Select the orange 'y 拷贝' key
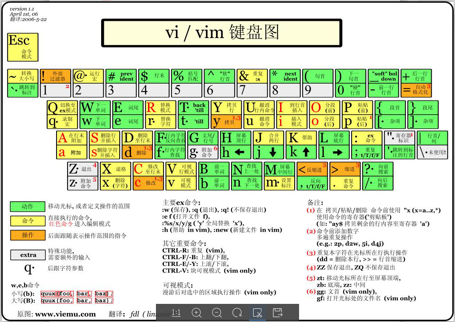The width and height of the screenshot is (455, 322). tap(226, 122)
